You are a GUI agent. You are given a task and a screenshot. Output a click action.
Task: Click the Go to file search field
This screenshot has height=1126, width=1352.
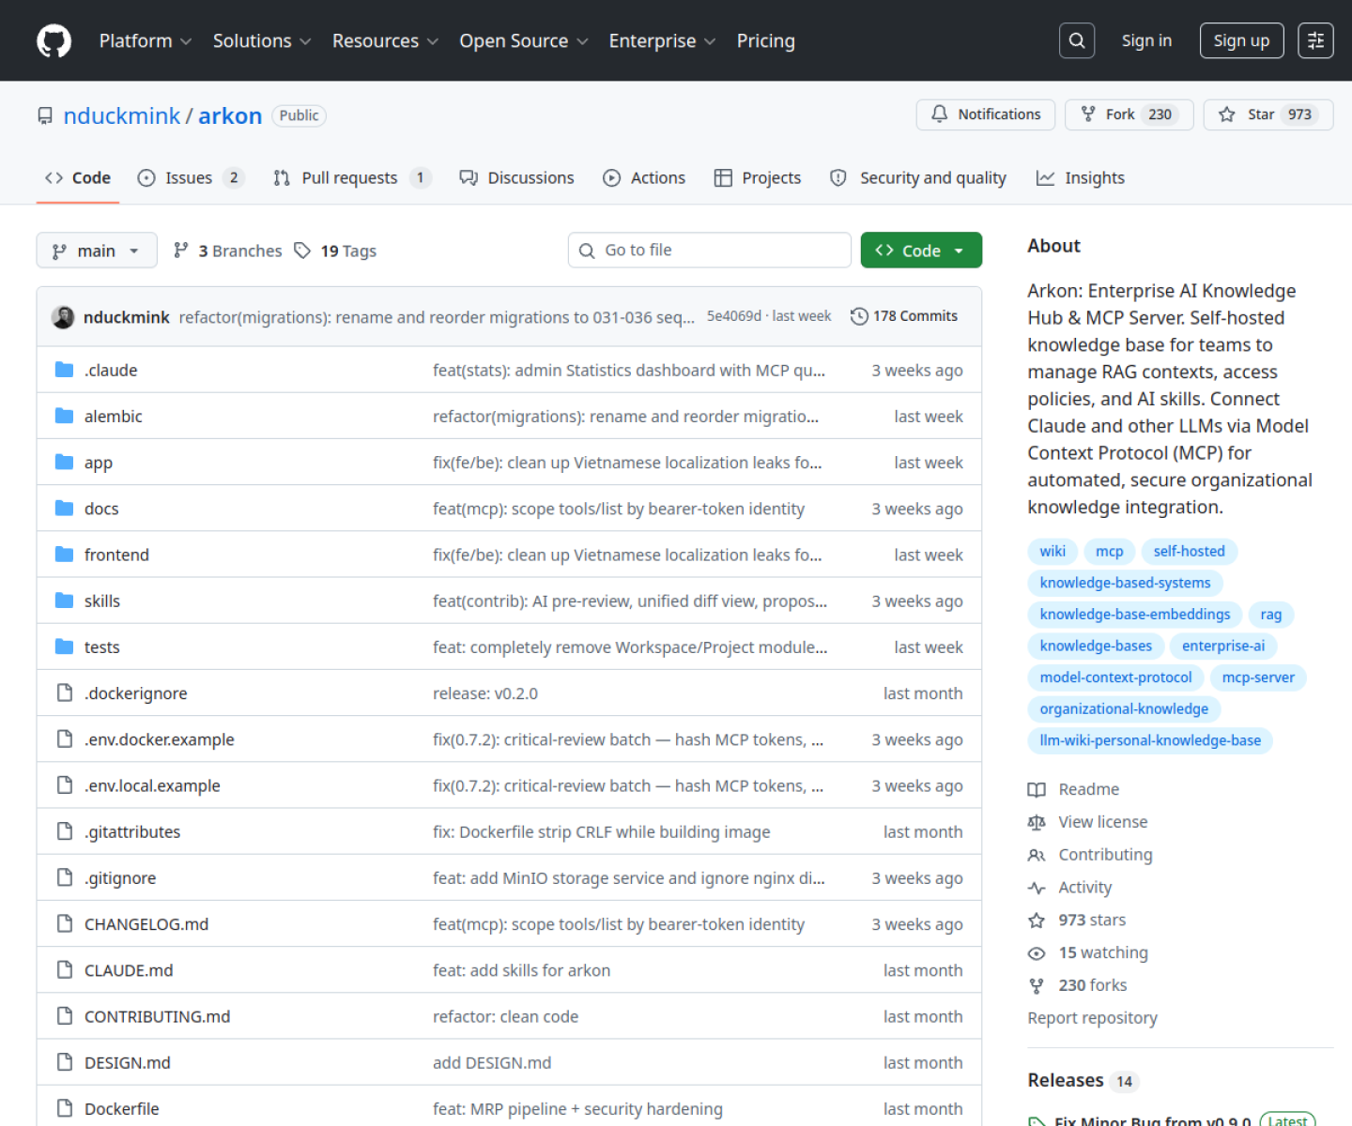[x=710, y=251]
